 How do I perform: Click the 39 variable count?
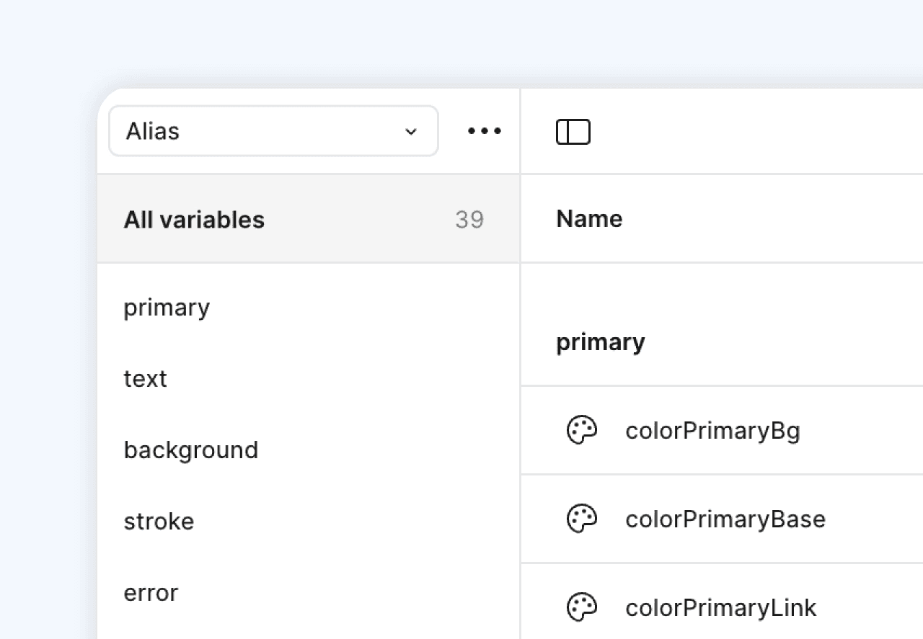[x=469, y=220]
